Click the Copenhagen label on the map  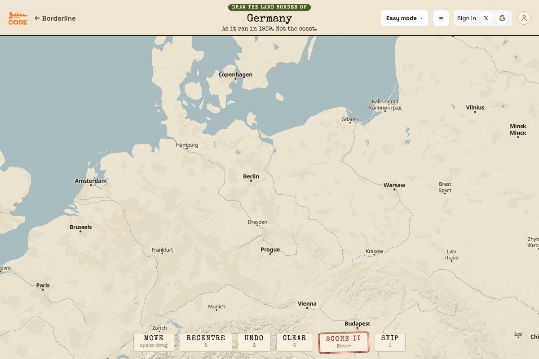[235, 74]
